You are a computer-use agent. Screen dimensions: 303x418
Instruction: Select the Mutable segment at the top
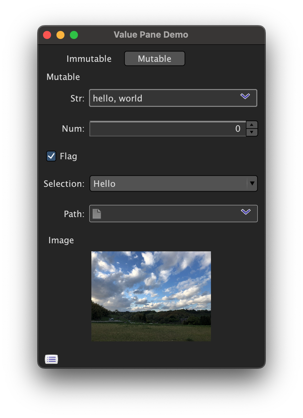(154, 58)
